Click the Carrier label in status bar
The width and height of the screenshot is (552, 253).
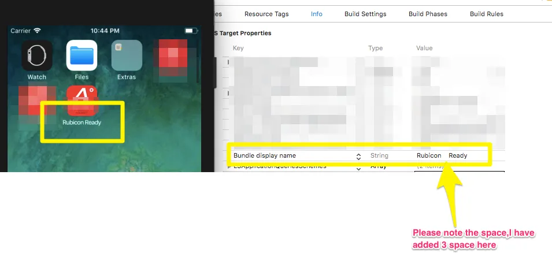tap(20, 31)
